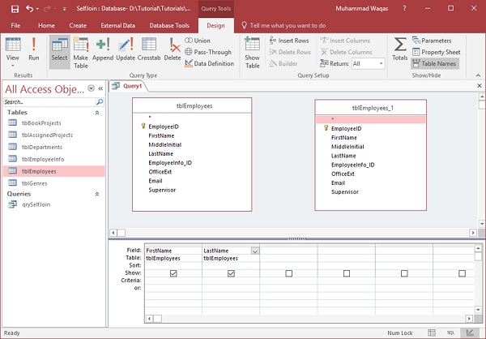The image size is (486, 339).
Task: Open tblDepartments in the navigation pane
Action: 42,147
